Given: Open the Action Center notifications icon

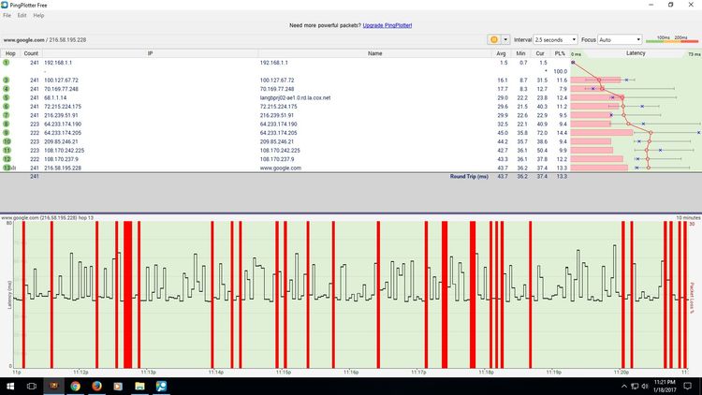Looking at the screenshot, I should click(688, 386).
